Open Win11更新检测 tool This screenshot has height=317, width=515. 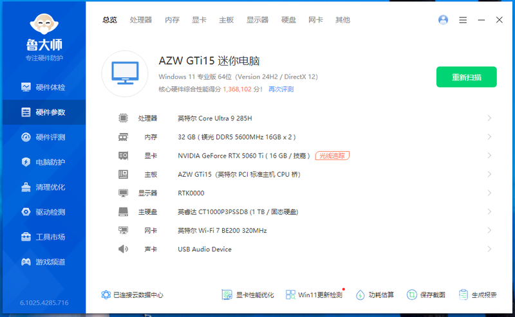coord(314,294)
